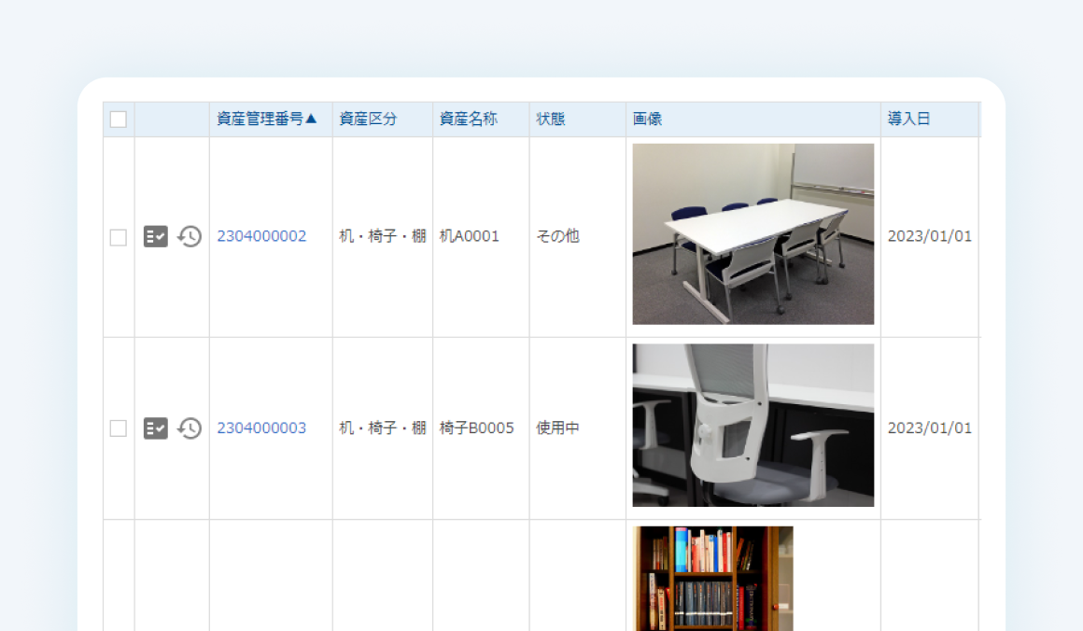
Task: Open the bookshelf image thumbnail
Action: coord(712,579)
